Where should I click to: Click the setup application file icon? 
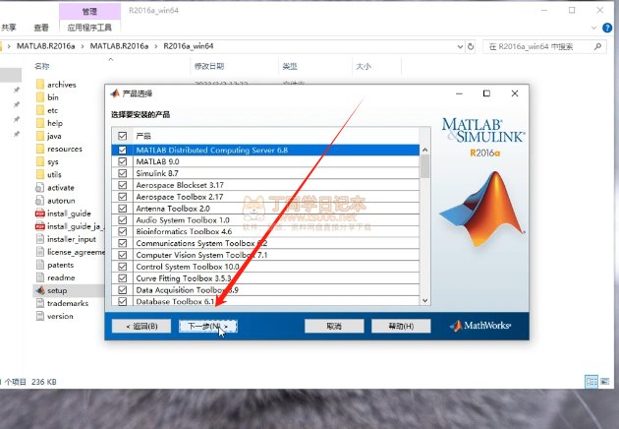click(x=39, y=290)
